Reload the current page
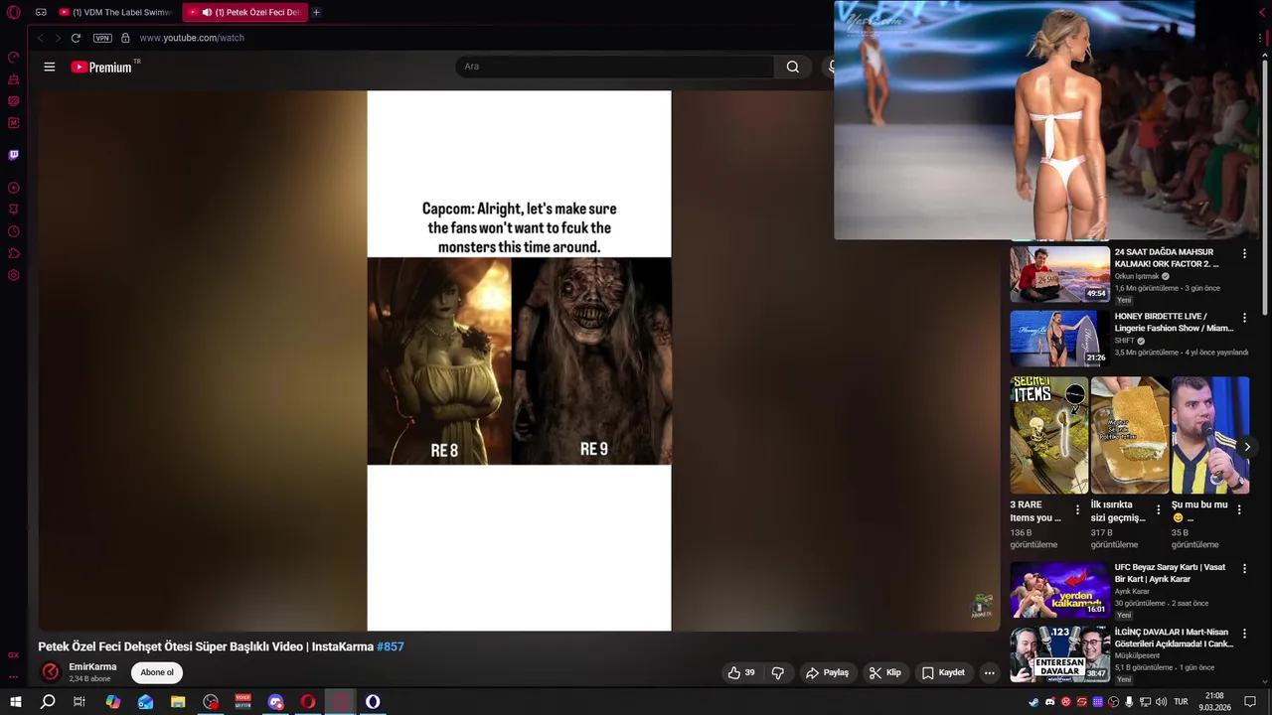 click(76, 38)
